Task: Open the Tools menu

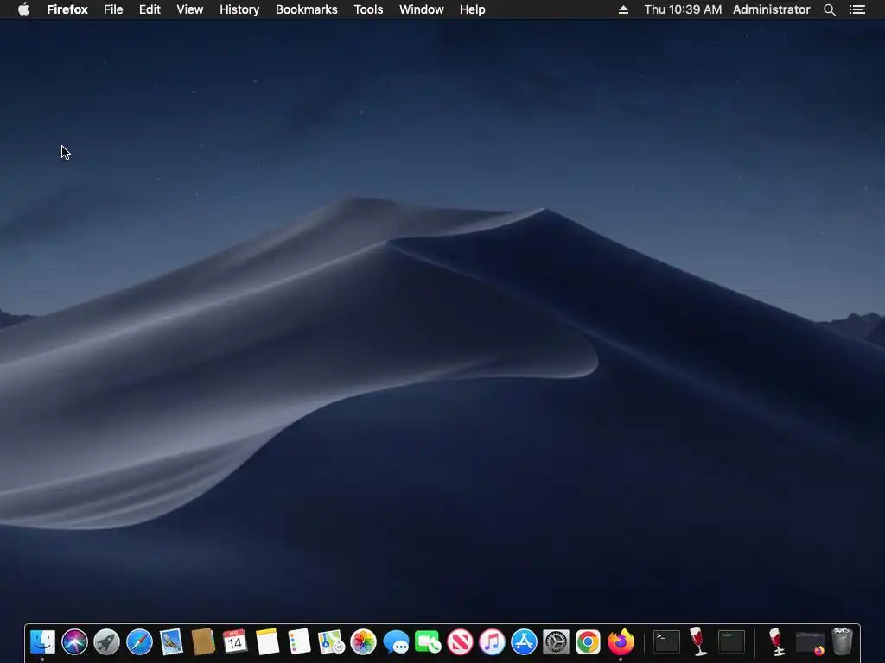Action: [x=368, y=9]
